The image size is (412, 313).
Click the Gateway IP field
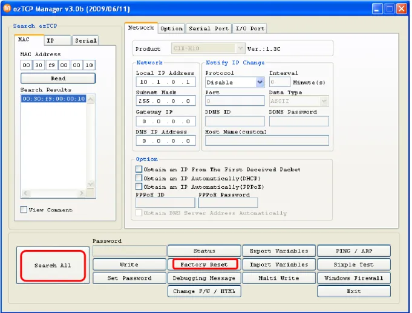coord(166,121)
